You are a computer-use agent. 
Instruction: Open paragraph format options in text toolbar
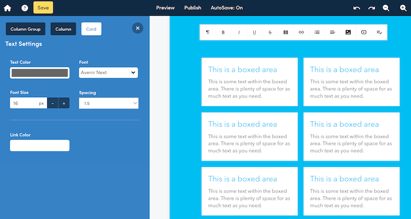pos(207,32)
